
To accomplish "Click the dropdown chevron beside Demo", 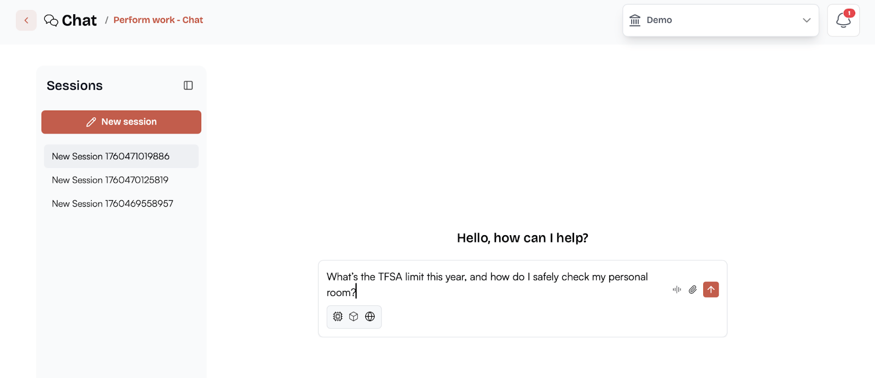I will click(x=807, y=20).
